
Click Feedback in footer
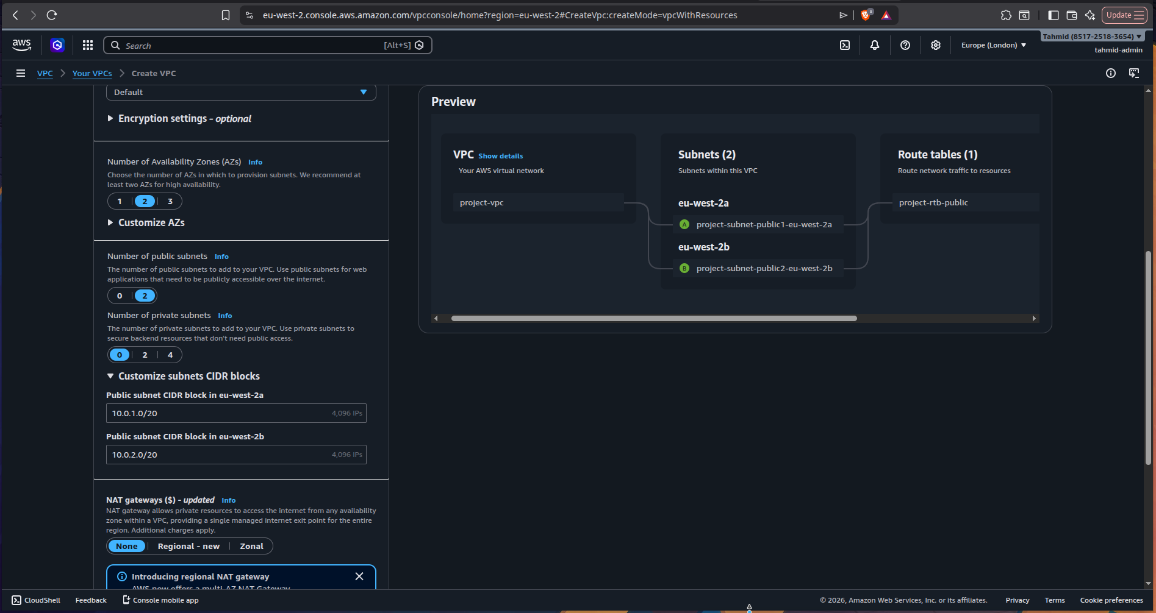91,600
